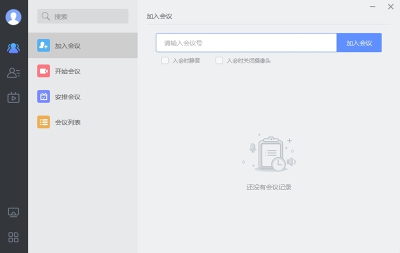Minimize the meeting window

(x=372, y=6)
